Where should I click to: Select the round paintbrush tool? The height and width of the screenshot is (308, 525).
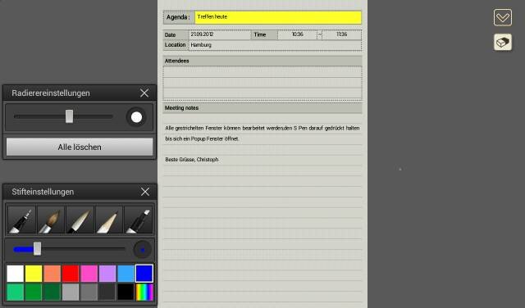51,220
